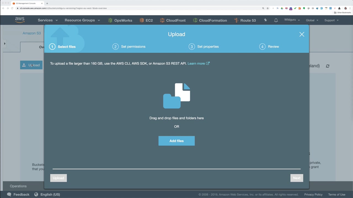353x198 pixels.
Task: Open the Wildguru account dropdown
Action: tap(292, 20)
